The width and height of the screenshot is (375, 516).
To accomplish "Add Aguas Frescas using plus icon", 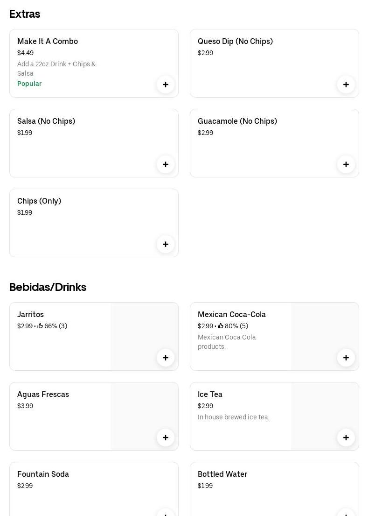I will [166, 438].
